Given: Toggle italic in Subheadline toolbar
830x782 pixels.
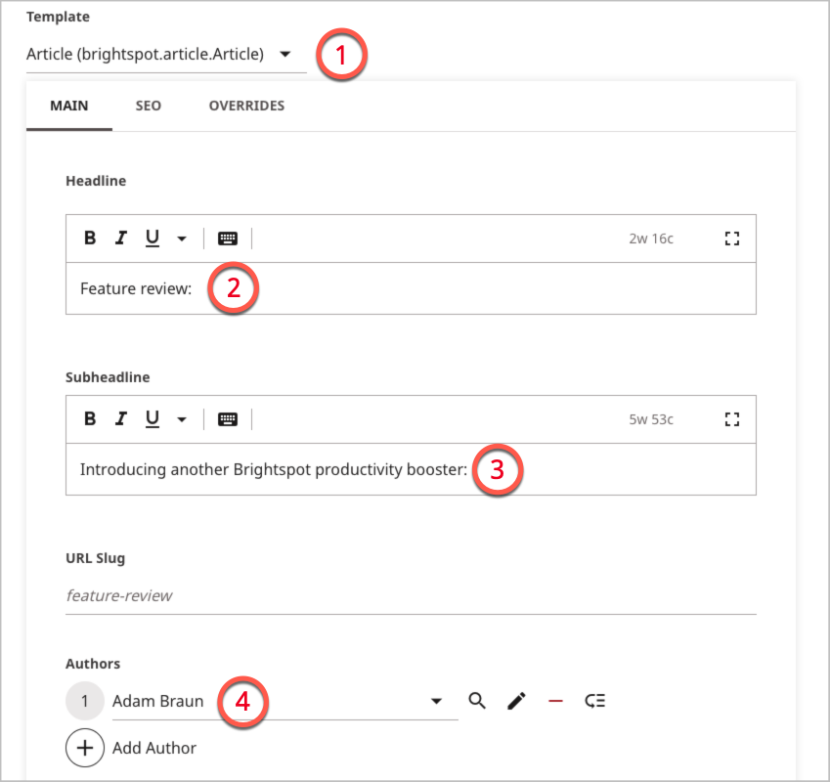Looking at the screenshot, I should coord(121,419).
